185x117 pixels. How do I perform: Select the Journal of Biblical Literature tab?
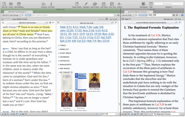pos(138,12)
